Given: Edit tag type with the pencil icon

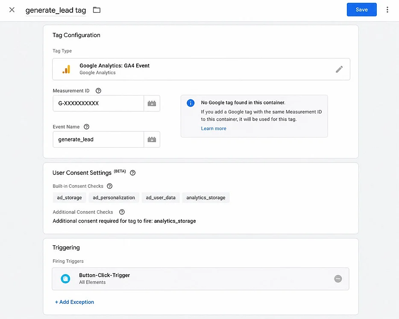Looking at the screenshot, I should [339, 69].
